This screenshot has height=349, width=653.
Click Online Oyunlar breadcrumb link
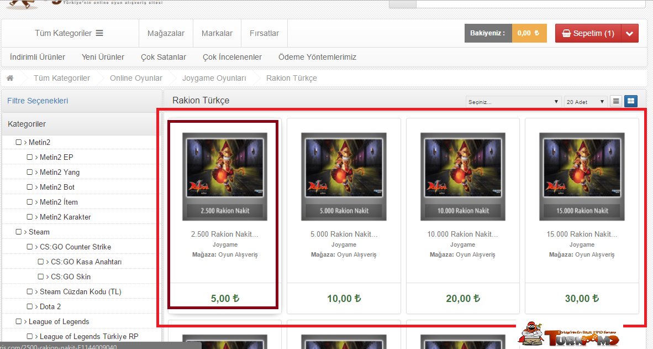click(x=136, y=78)
